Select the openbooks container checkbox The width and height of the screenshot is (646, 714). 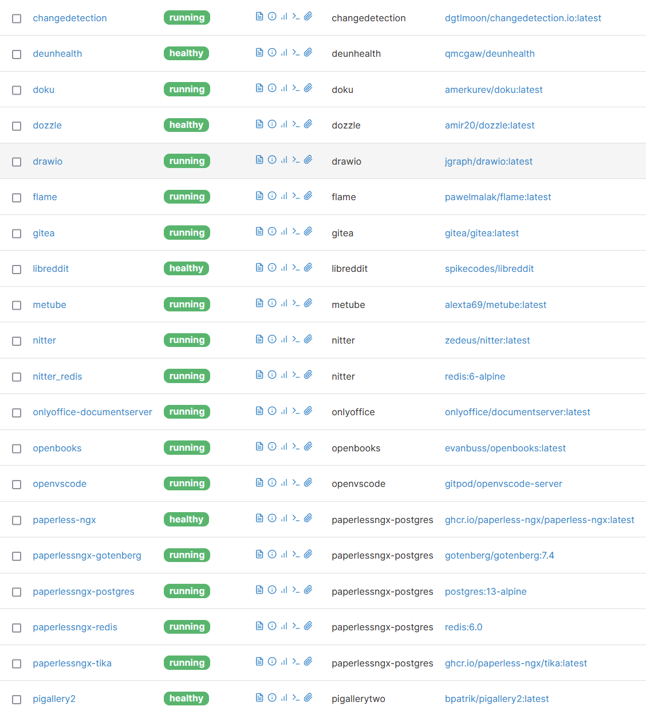tap(17, 448)
